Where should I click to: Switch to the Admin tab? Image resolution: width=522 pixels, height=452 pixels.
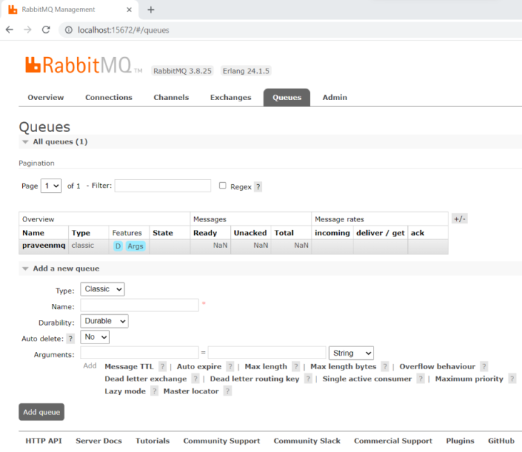coord(335,98)
